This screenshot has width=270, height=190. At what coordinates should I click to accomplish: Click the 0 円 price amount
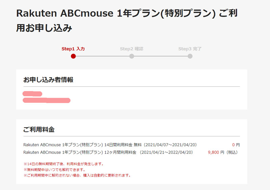pos(236,145)
